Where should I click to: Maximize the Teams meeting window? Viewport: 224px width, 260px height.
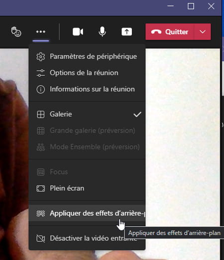point(191,6)
